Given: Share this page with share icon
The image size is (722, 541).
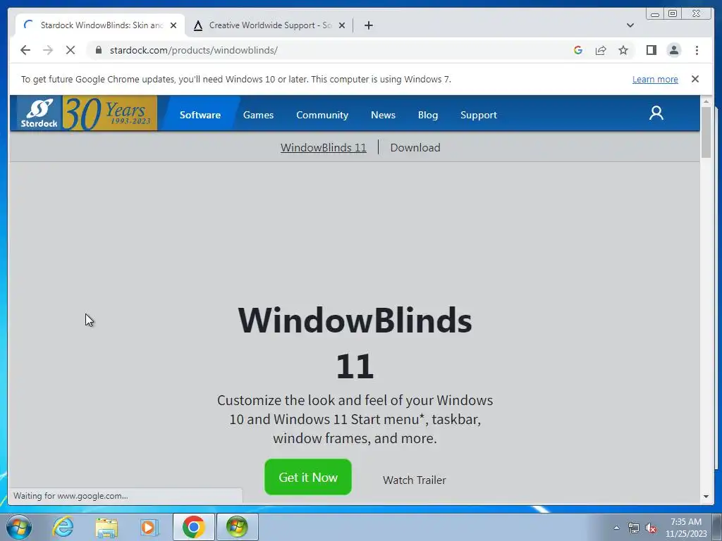Looking at the screenshot, I should [601, 50].
